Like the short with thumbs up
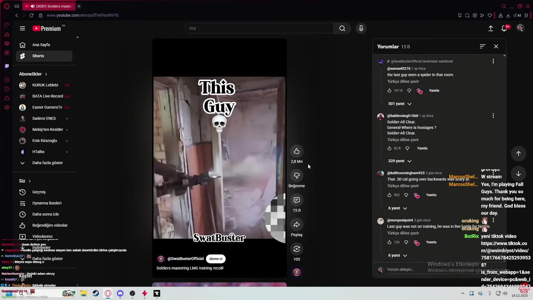The image size is (533, 300). click(x=296, y=151)
